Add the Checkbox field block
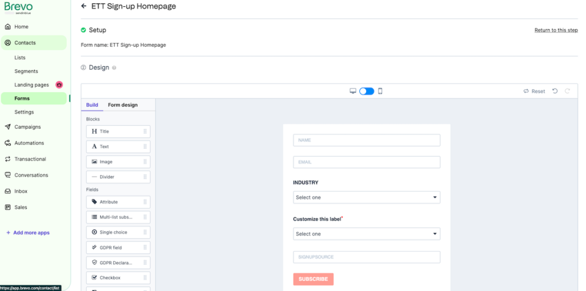The width and height of the screenshot is (586, 291). click(118, 278)
